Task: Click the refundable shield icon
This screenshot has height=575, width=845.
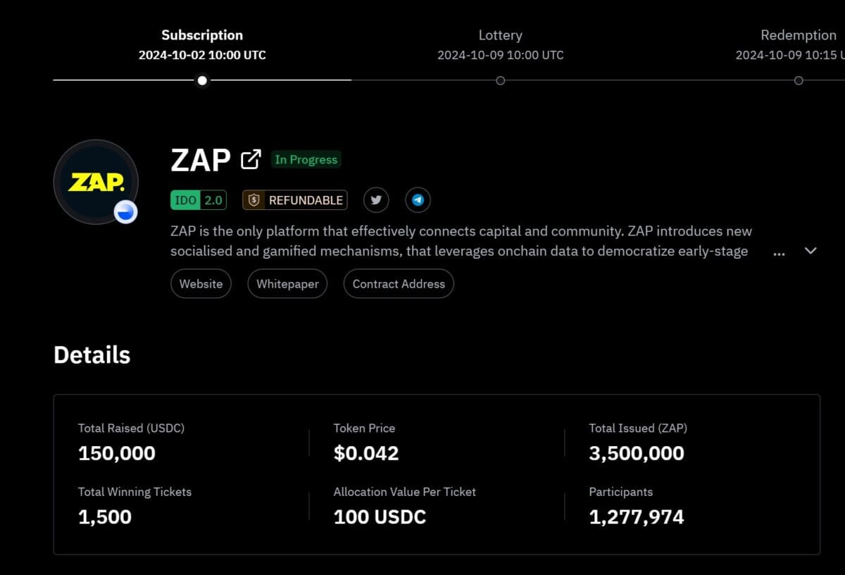Action: [x=254, y=200]
